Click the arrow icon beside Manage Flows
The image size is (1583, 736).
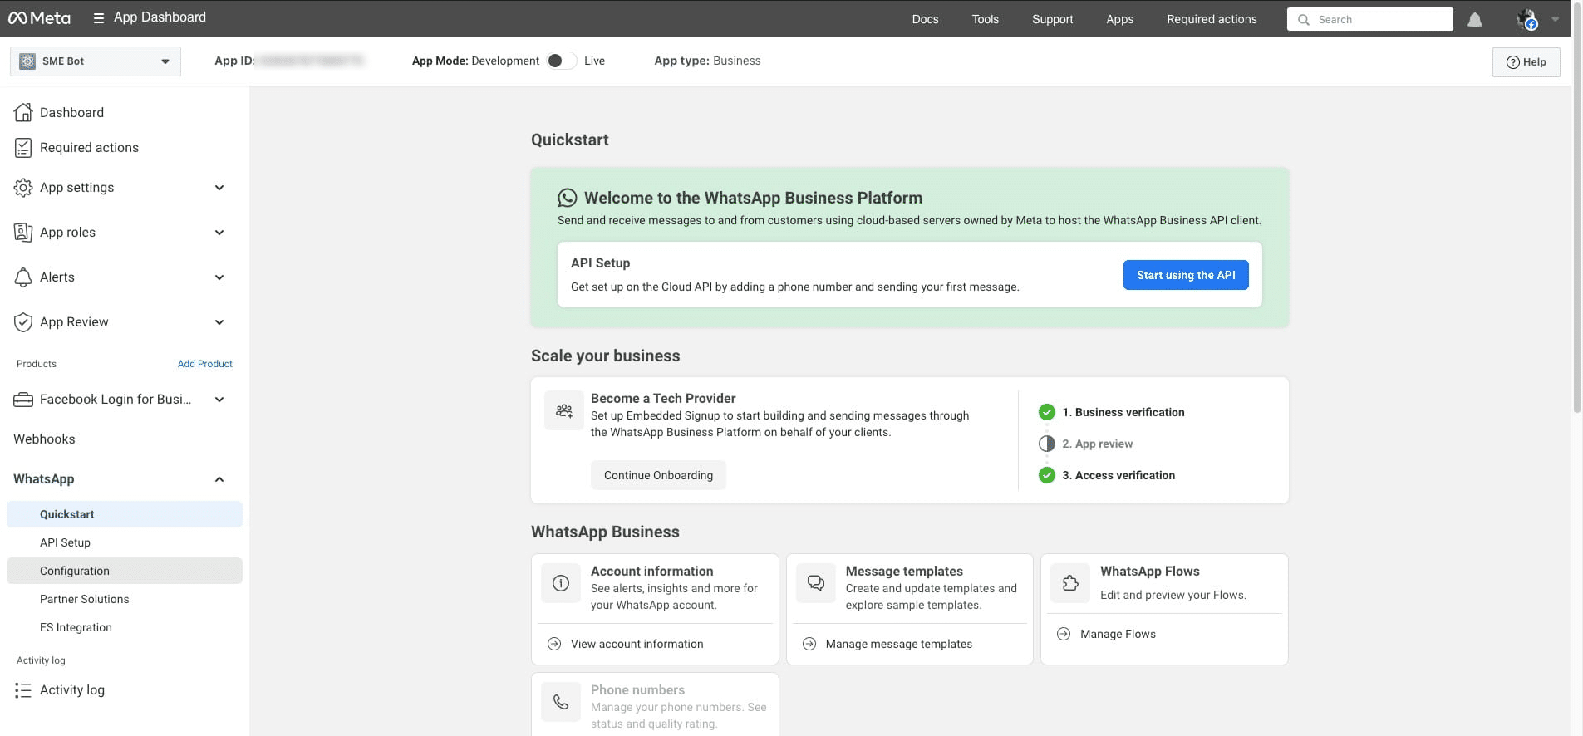coord(1064,634)
